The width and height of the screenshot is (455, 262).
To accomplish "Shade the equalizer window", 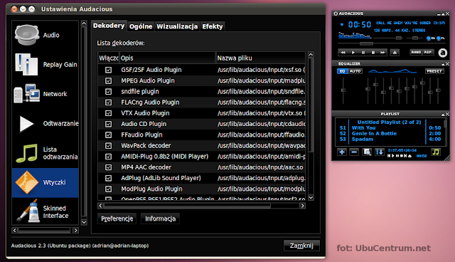I will 443,64.
